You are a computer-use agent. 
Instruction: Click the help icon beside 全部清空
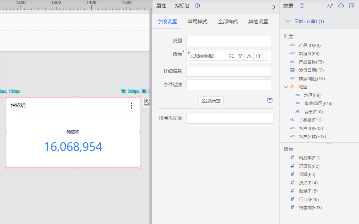(270, 101)
